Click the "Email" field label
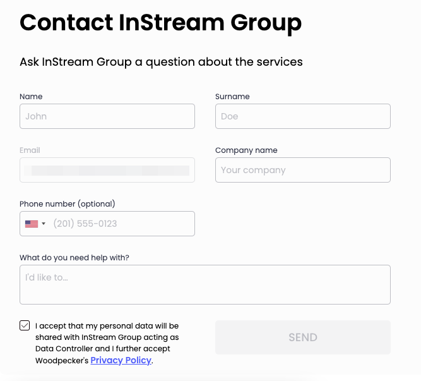421x381 pixels. 30,150
